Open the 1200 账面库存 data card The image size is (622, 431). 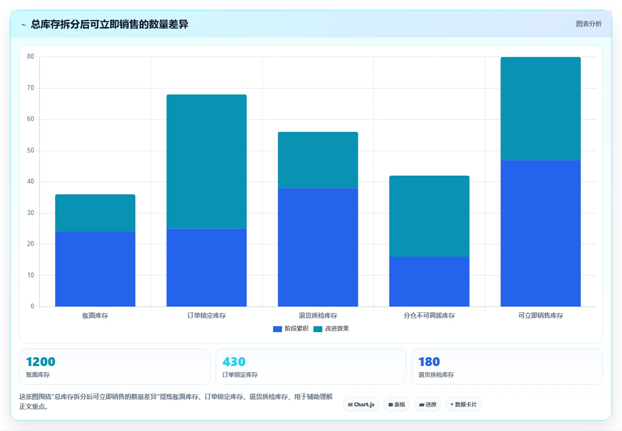point(115,367)
